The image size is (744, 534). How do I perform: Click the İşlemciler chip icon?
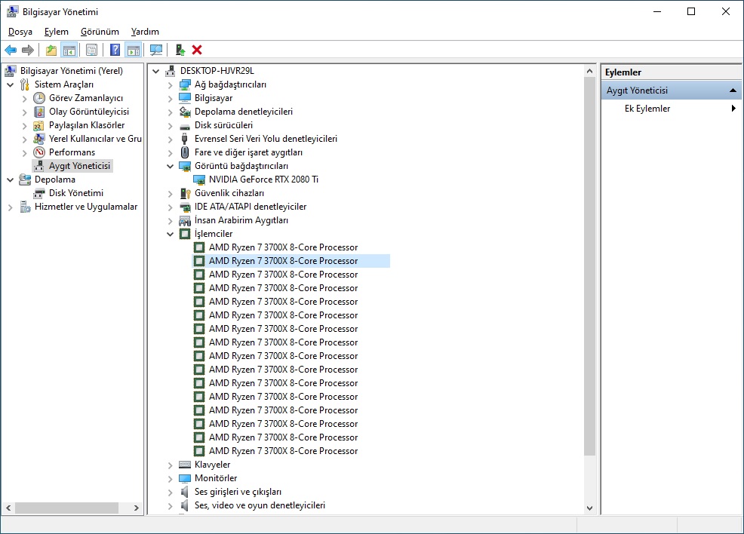point(185,234)
